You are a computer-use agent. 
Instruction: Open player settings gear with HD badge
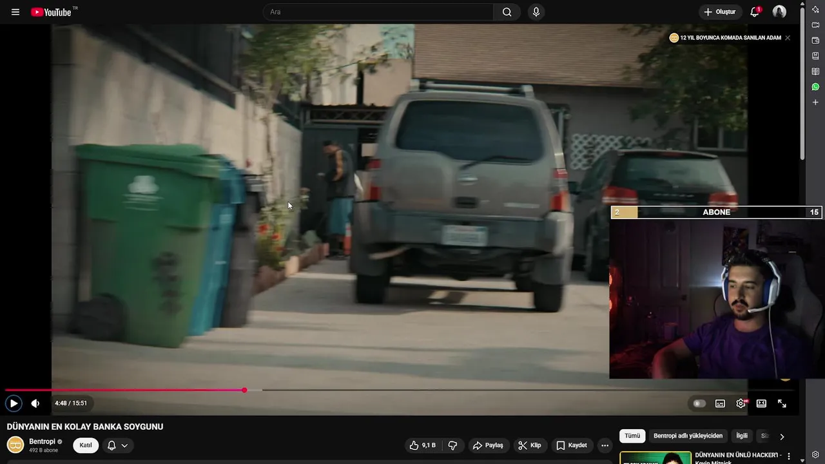click(x=741, y=403)
